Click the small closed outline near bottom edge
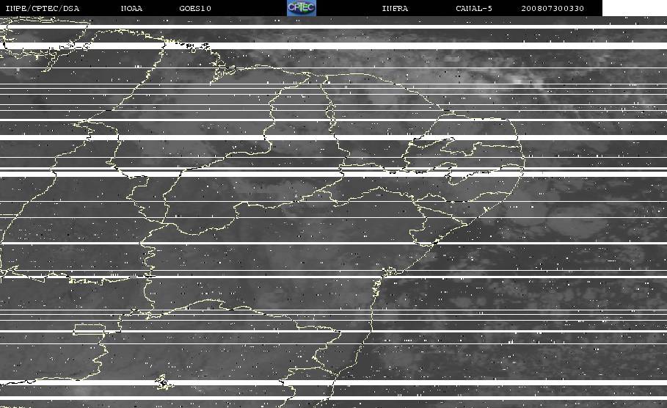 [x=163, y=382]
